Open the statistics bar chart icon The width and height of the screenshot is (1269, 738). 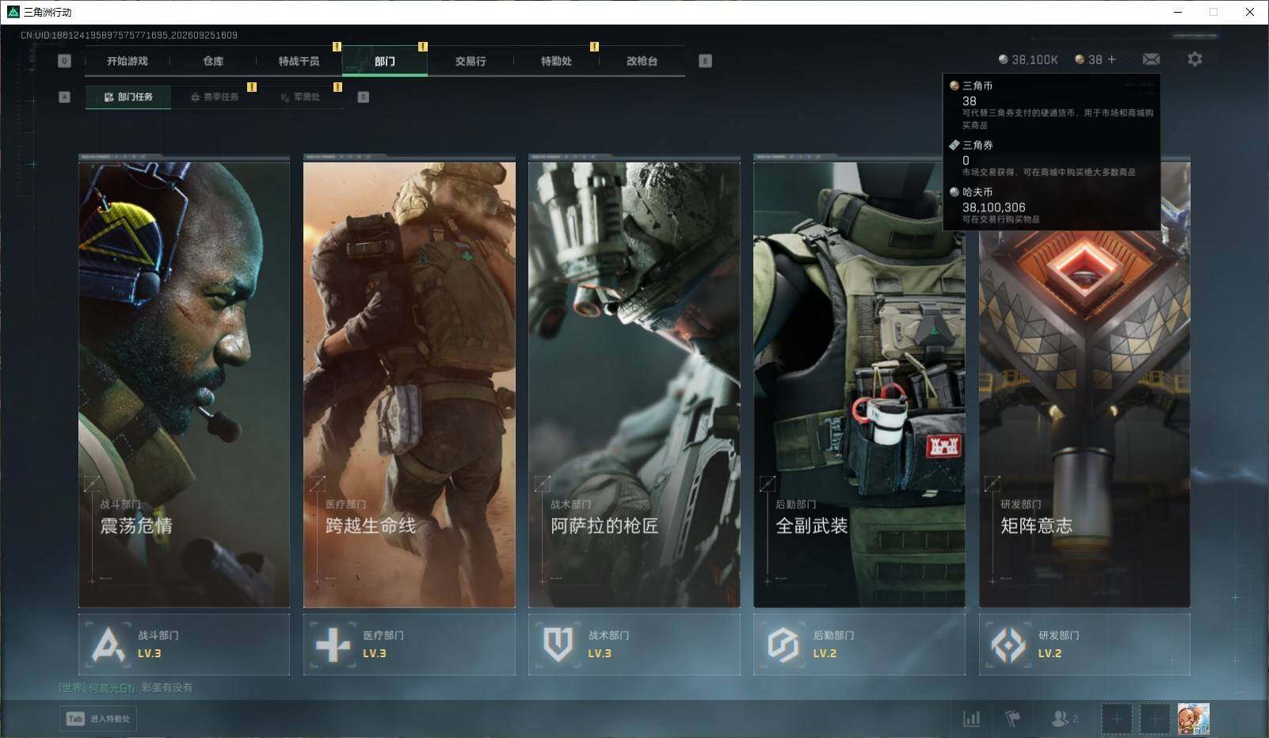971,718
